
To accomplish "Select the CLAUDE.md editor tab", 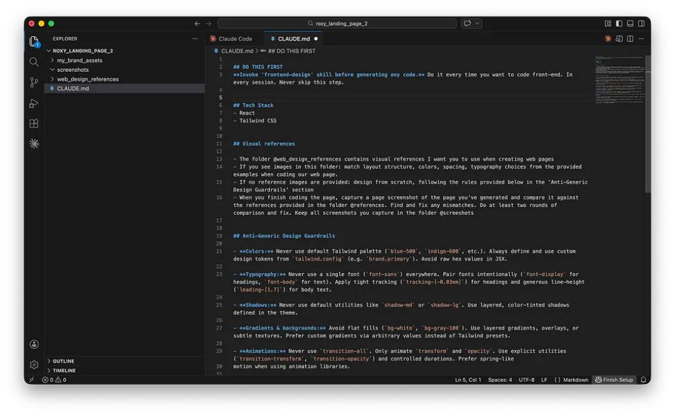I will (x=293, y=39).
